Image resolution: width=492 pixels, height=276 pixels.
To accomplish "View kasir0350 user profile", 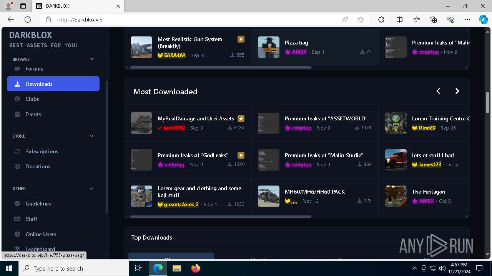I will pyautogui.click(x=175, y=128).
